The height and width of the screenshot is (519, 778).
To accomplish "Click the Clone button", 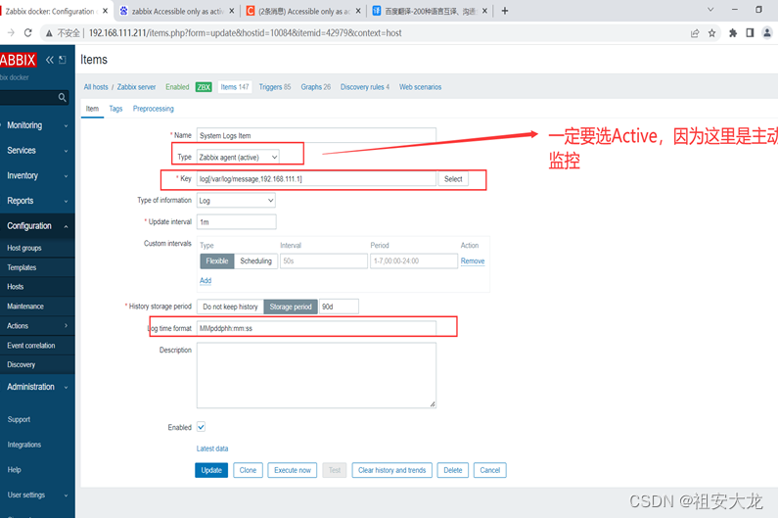I will [x=248, y=470].
